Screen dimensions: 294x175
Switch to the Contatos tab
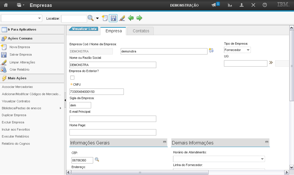(141, 31)
